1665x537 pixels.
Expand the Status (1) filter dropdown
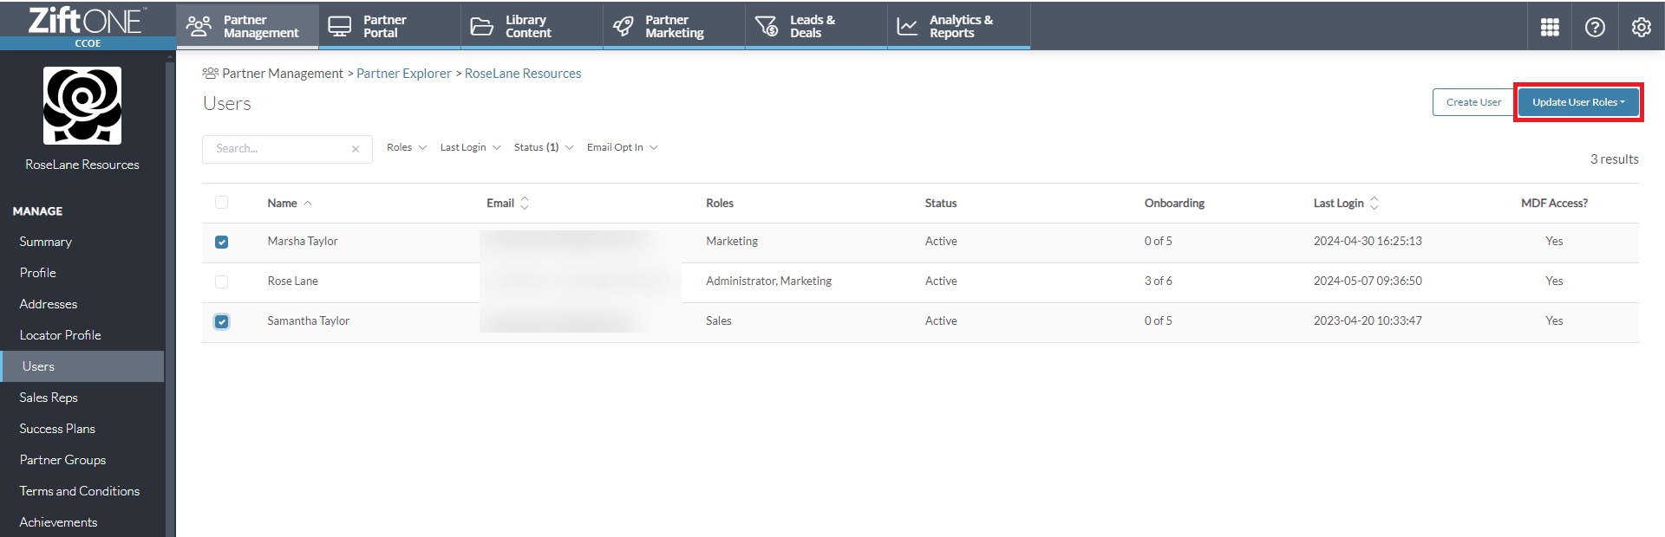(544, 147)
